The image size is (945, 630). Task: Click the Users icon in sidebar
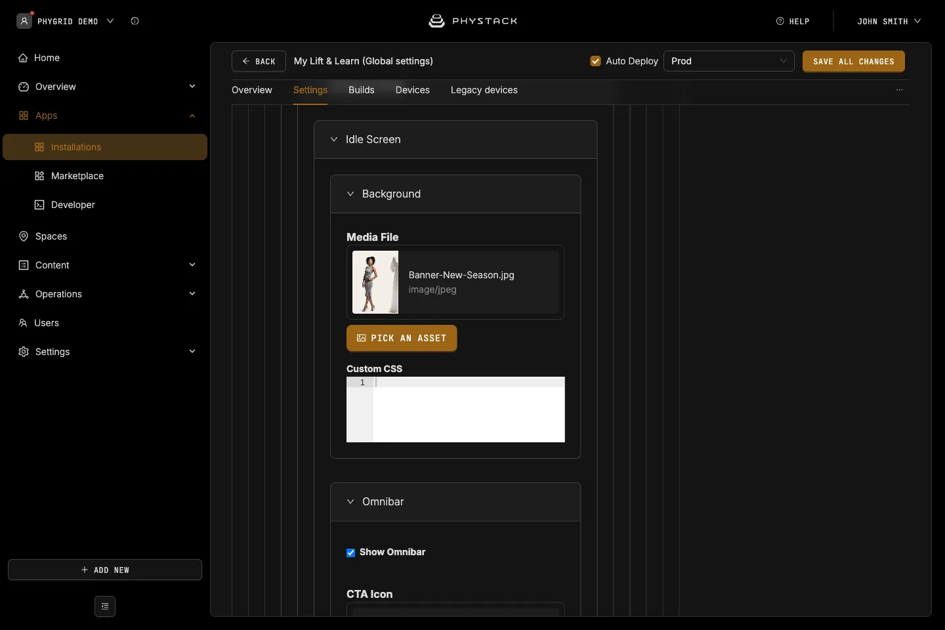tap(23, 323)
